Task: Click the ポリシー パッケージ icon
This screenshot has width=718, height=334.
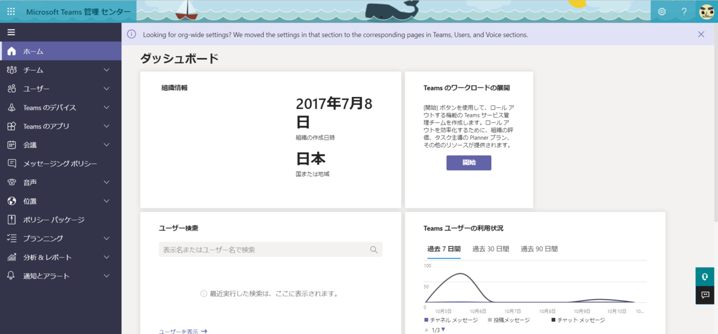Action: point(11,220)
